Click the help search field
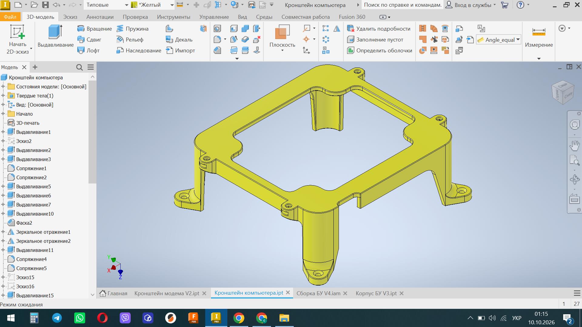This screenshot has width=582, height=327. click(403, 5)
